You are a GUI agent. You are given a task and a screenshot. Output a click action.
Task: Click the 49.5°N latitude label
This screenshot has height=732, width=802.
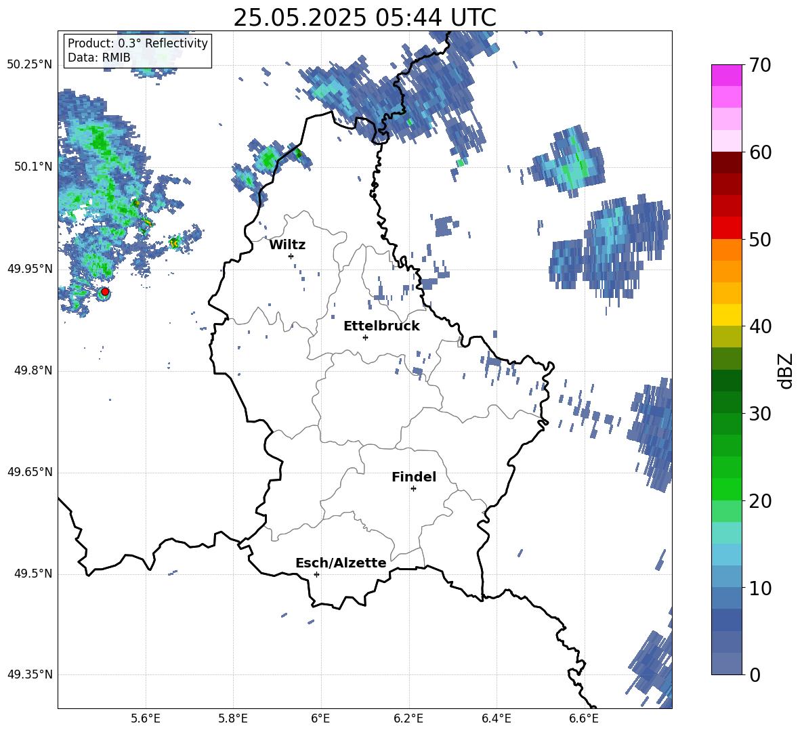[x=33, y=574]
